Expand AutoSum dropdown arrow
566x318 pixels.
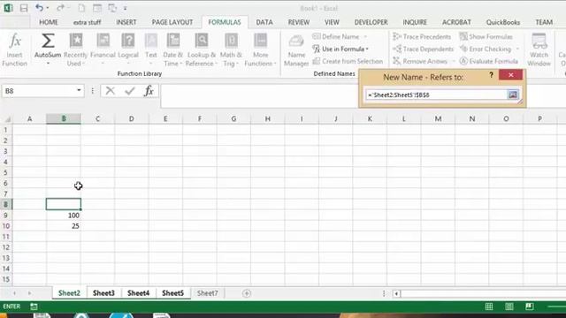coord(48,64)
